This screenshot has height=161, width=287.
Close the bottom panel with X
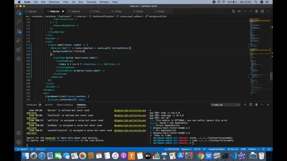[x=268, y=105]
